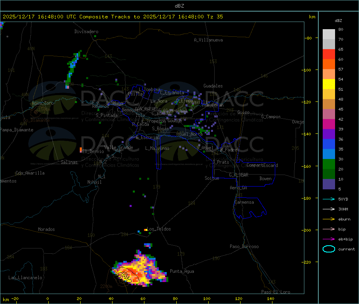Select the magenta 39-42 dBZ legend color
Image resolution: width=359 pixels, height=304 pixels.
click(329, 124)
